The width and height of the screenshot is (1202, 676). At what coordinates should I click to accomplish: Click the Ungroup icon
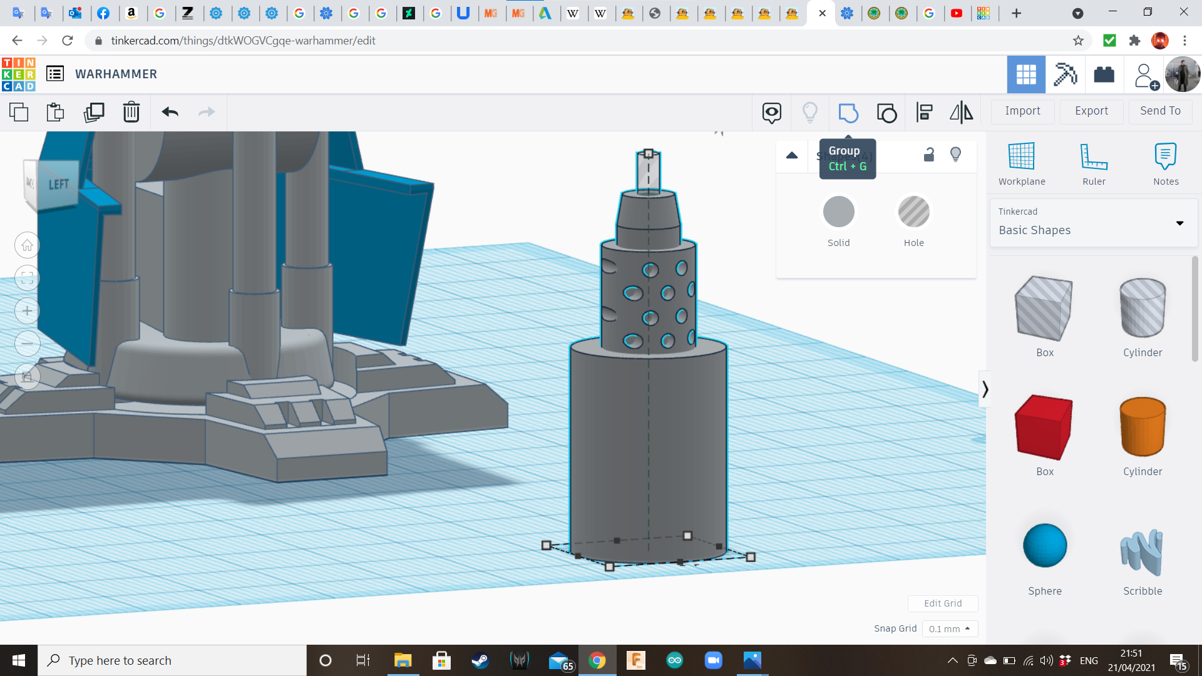click(886, 113)
